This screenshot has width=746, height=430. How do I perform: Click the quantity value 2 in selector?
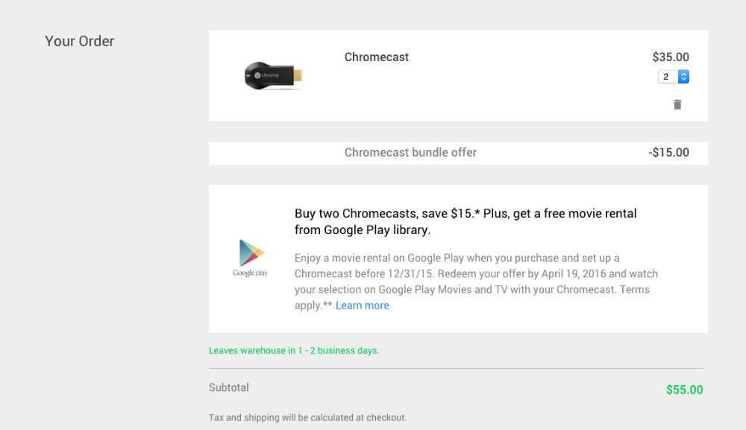[x=666, y=77]
